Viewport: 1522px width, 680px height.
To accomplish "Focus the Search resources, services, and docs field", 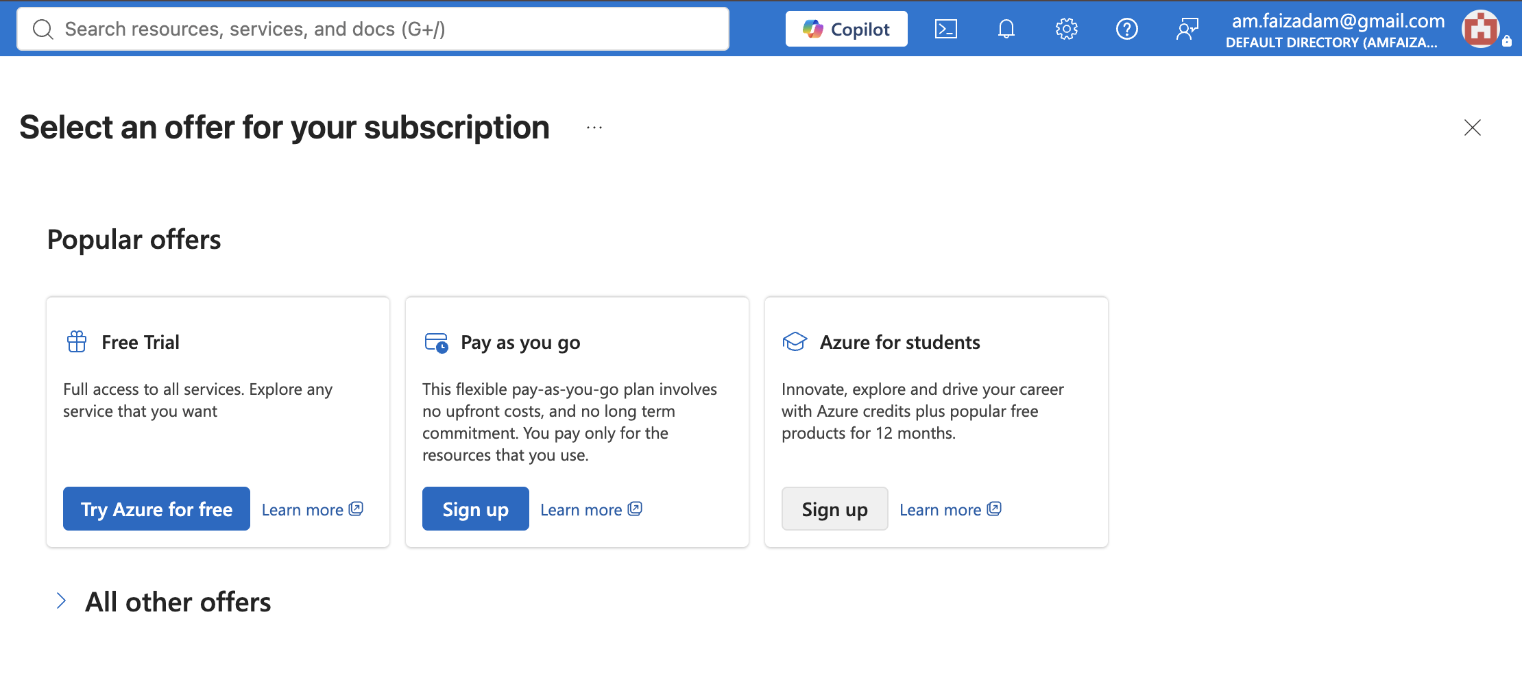I will pyautogui.click(x=373, y=29).
